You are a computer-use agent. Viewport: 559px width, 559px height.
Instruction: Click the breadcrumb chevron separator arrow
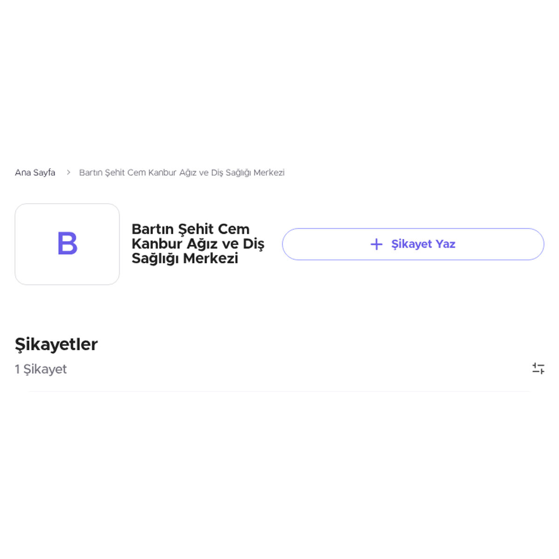point(68,172)
